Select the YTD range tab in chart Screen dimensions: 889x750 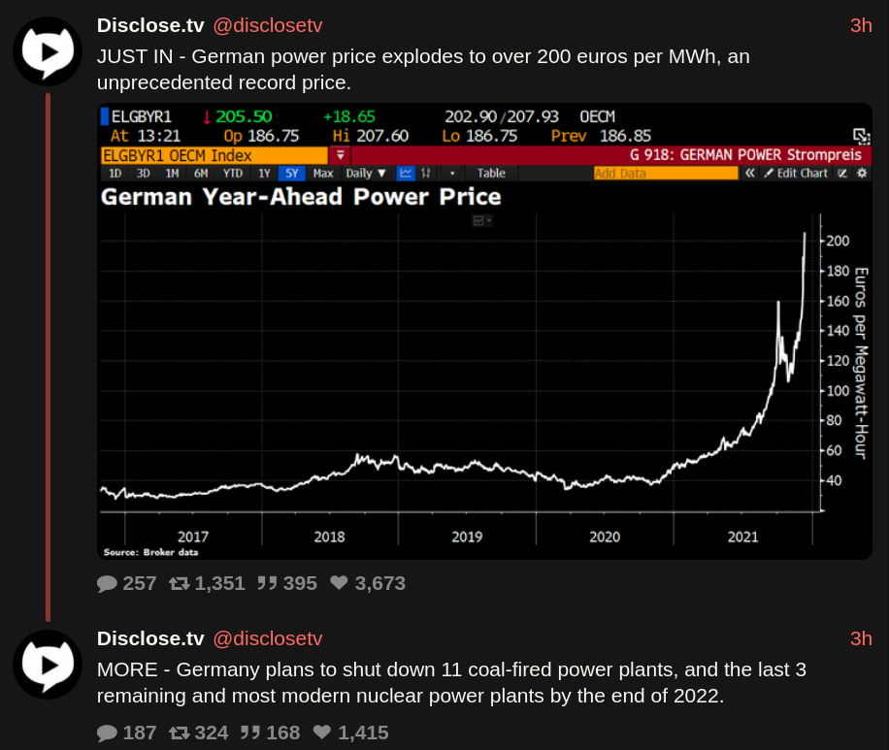pos(233,174)
